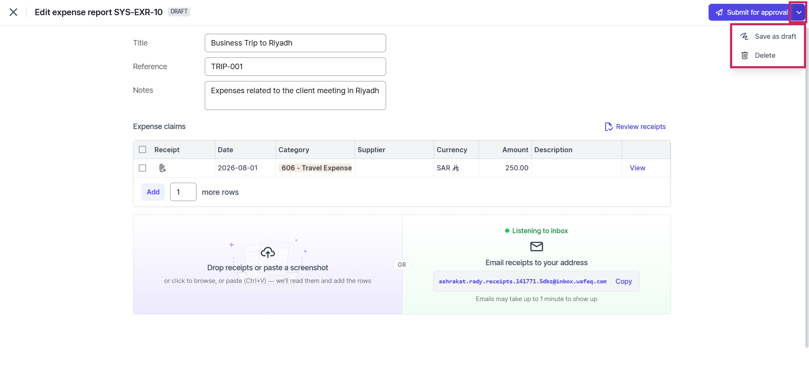Edit the Reference field TRIP-001
809x382 pixels.
(x=295, y=67)
